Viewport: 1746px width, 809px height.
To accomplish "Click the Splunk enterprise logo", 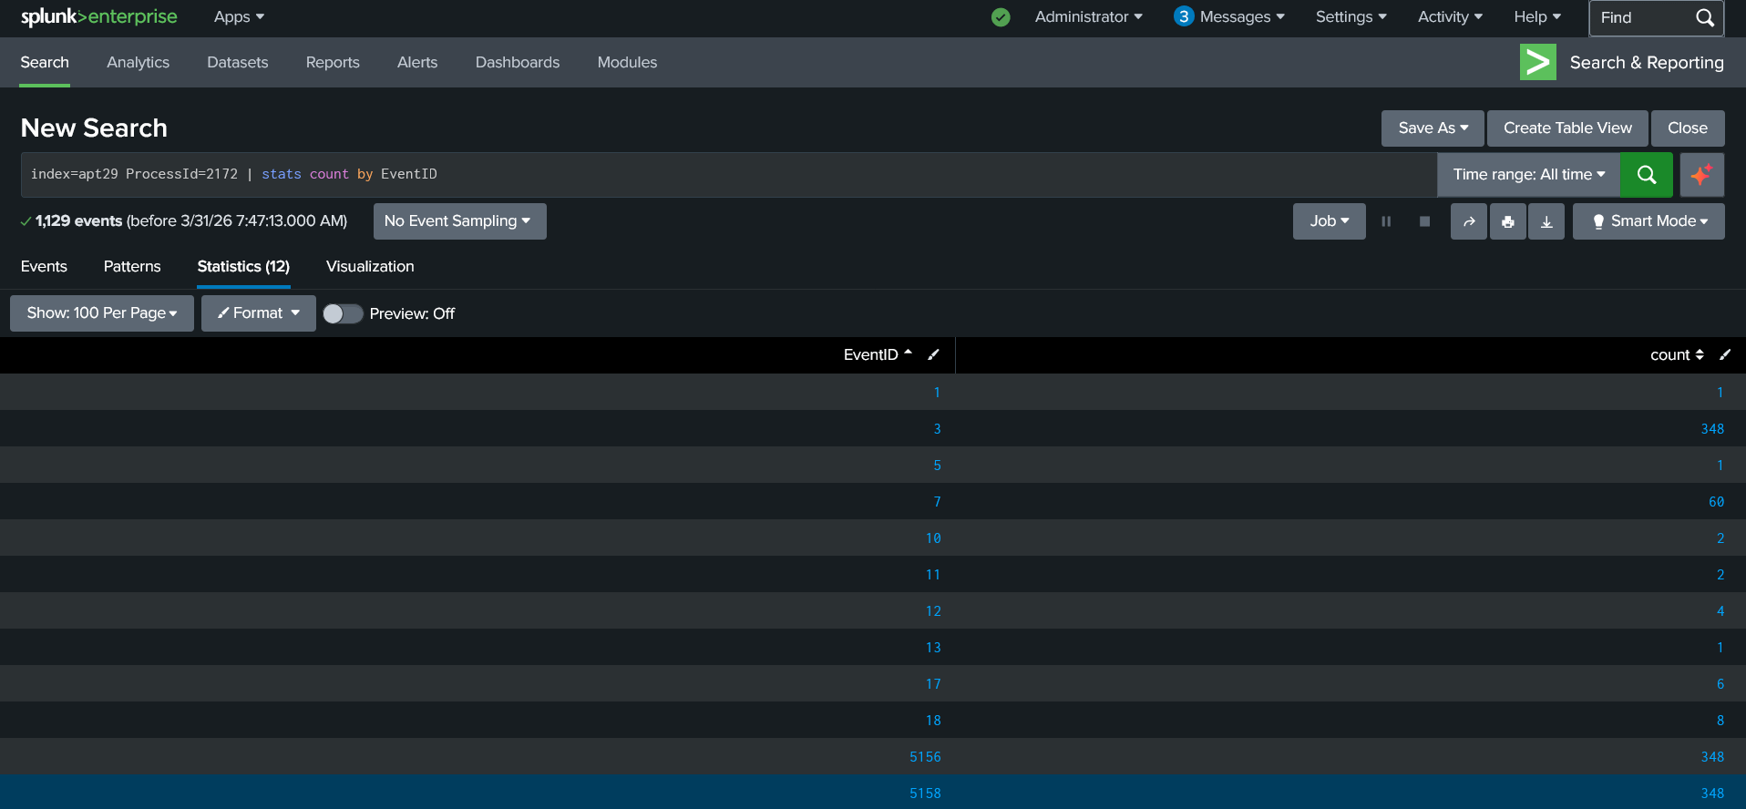I will click(x=98, y=17).
